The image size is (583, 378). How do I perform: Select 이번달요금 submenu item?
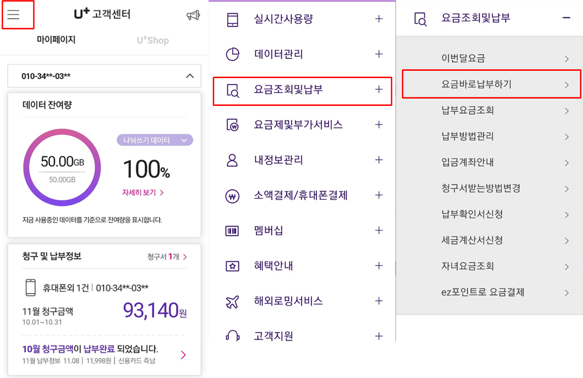pos(490,58)
